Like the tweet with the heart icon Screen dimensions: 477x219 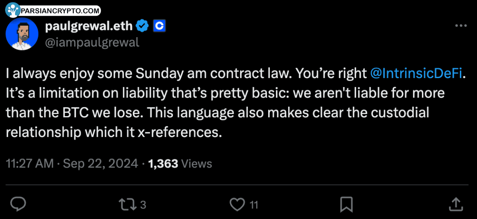coord(237,204)
